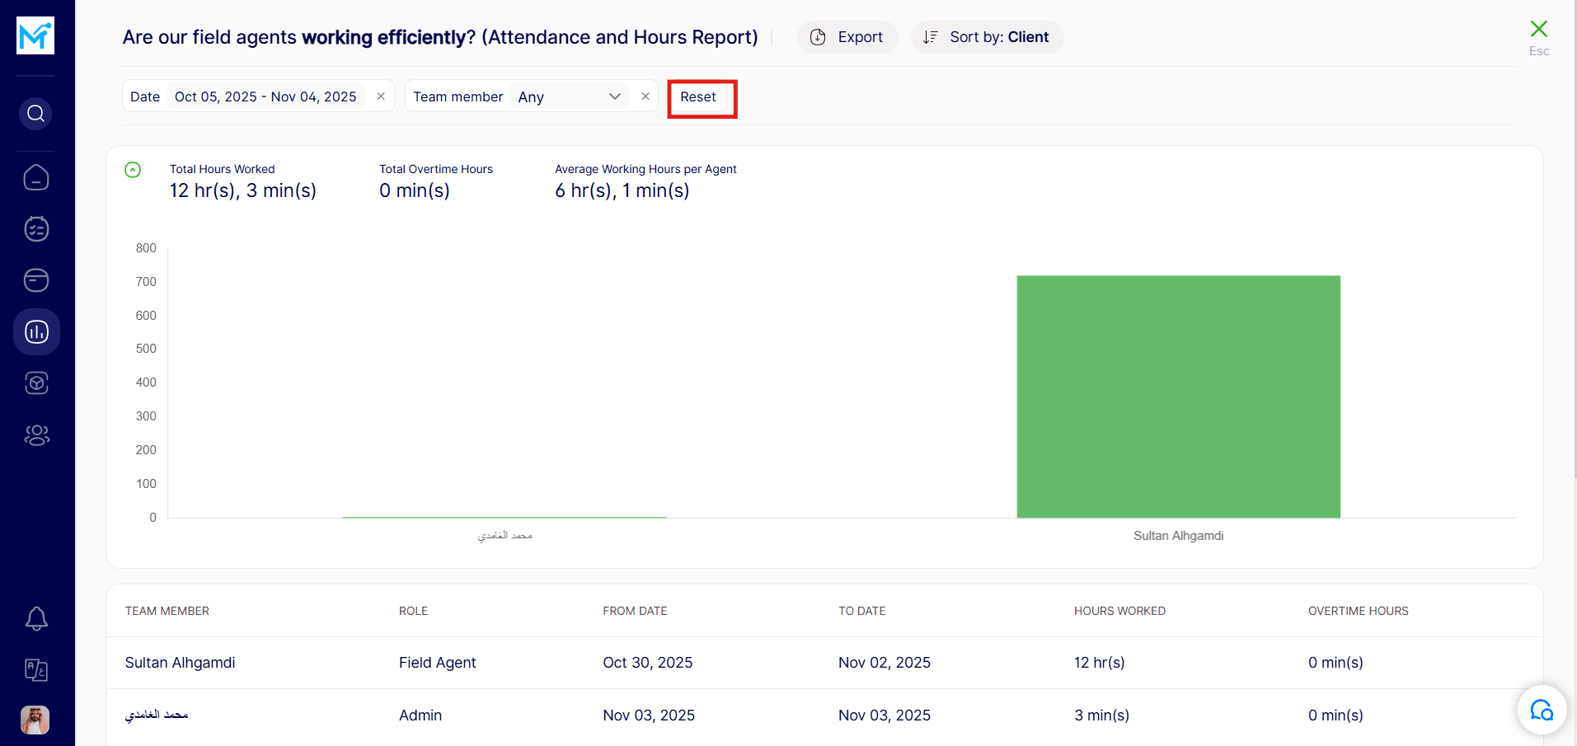
Task: Click the Date range input field
Action: [265, 96]
